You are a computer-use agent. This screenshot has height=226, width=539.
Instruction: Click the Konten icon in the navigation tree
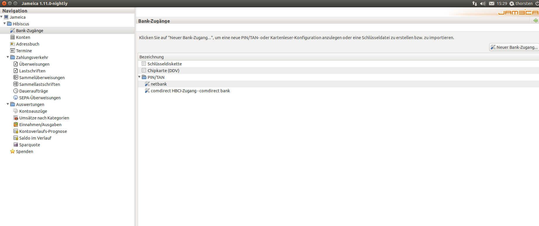pyautogui.click(x=12, y=37)
